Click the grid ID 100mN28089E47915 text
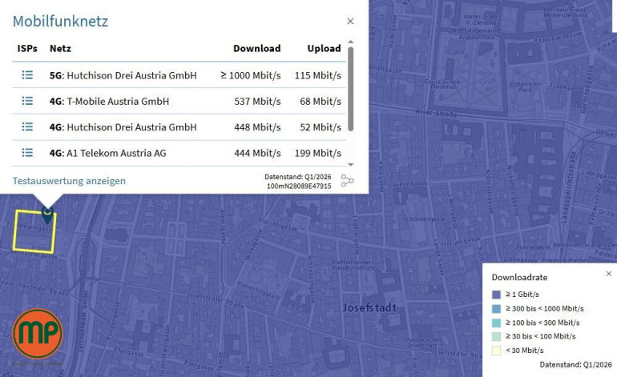617x377 pixels. click(299, 186)
